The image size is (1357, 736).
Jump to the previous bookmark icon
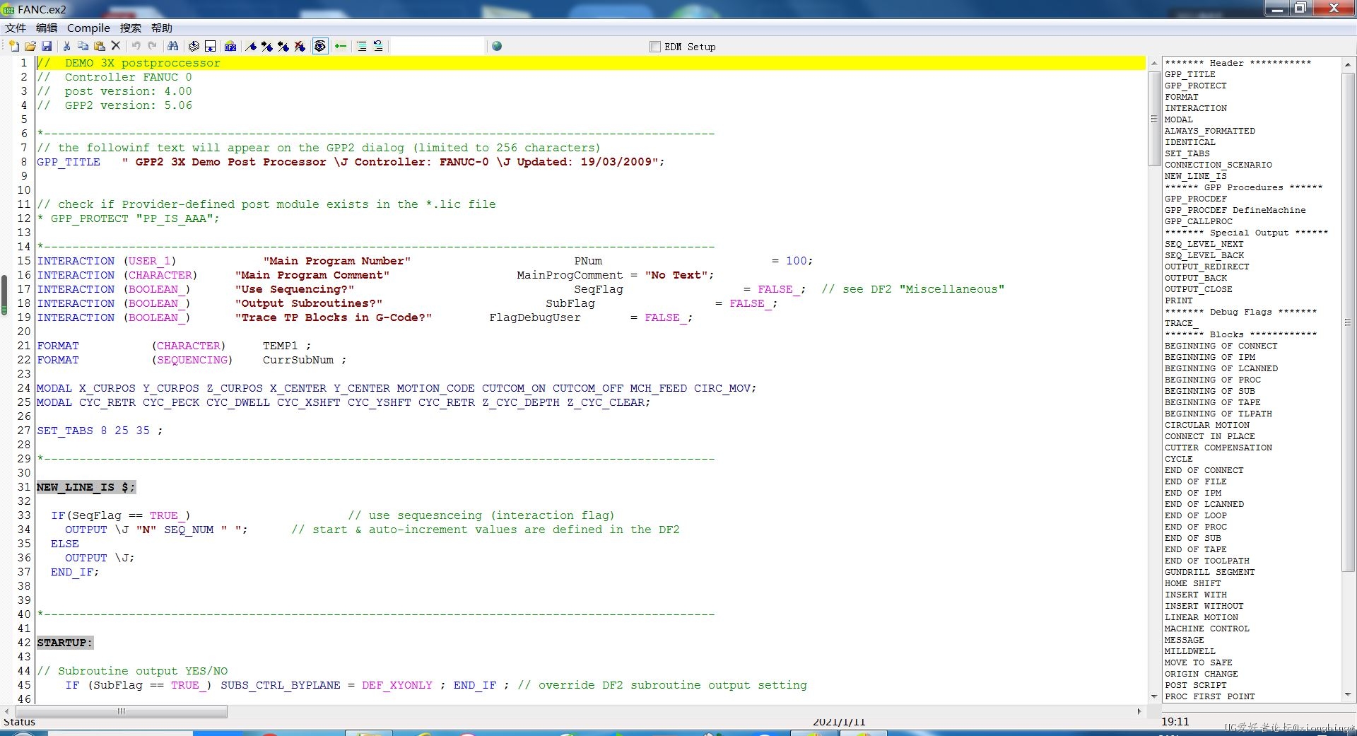[283, 46]
